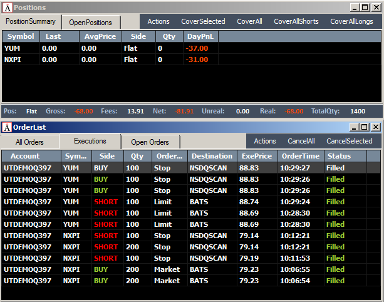
Task: Select the Executions tab
Action: [90, 141]
